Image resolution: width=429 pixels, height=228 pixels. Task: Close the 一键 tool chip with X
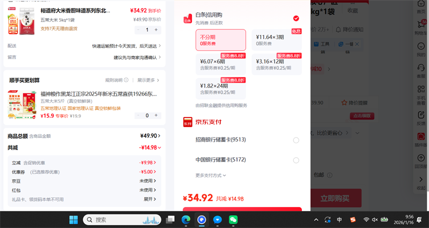(357, 44)
